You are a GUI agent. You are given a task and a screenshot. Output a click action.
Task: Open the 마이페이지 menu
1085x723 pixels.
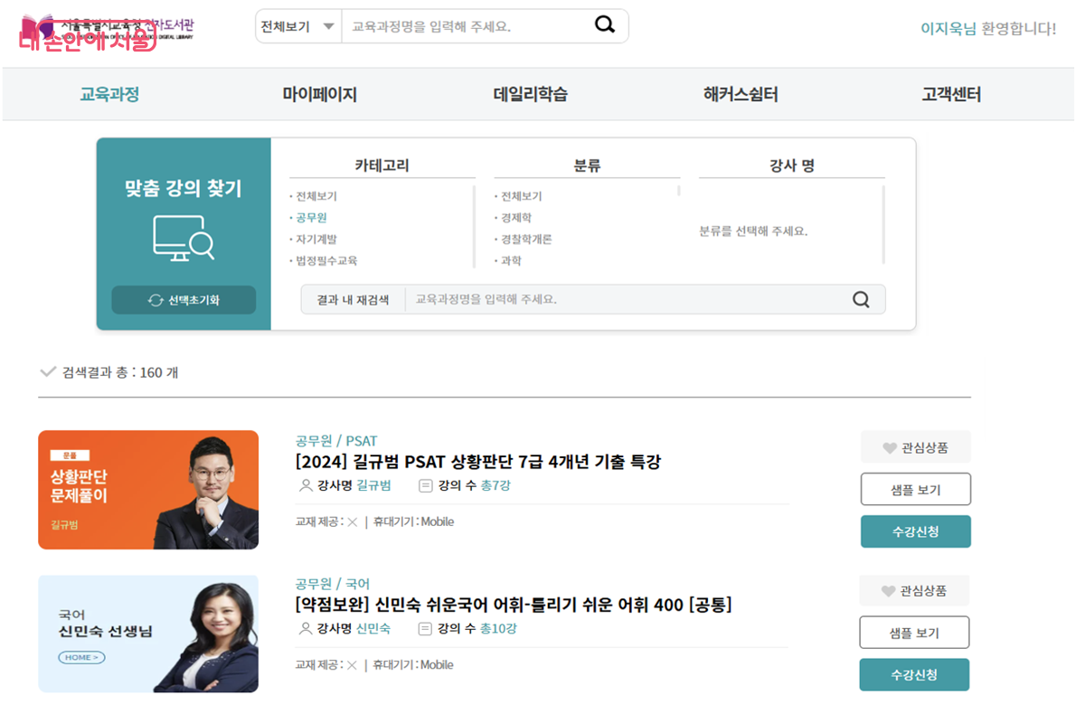[x=319, y=94]
